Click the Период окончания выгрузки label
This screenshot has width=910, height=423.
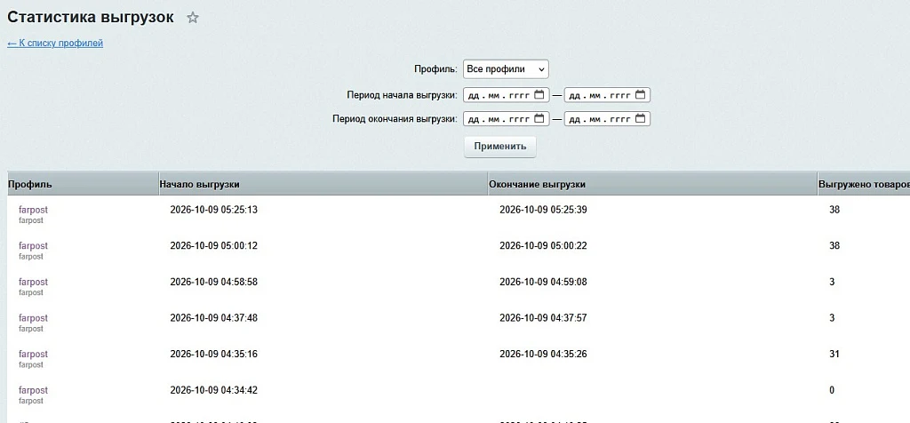point(395,119)
